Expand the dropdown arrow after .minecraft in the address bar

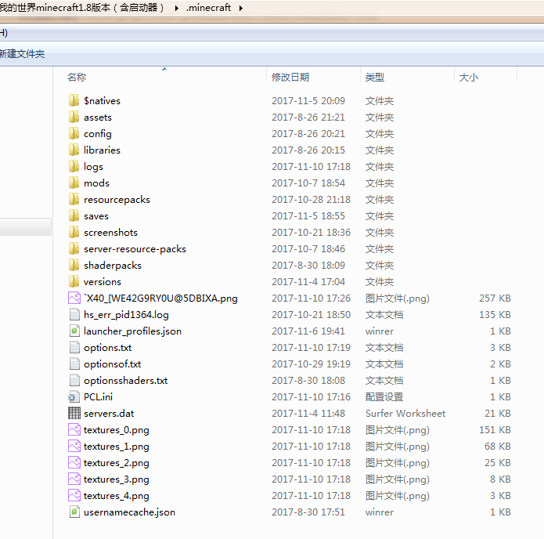pyautogui.click(x=240, y=8)
